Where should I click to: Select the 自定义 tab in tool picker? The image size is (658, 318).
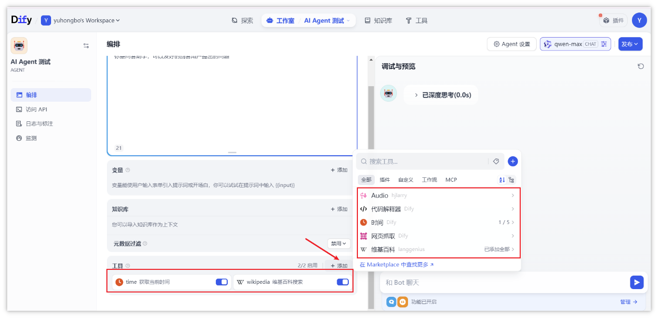406,180
